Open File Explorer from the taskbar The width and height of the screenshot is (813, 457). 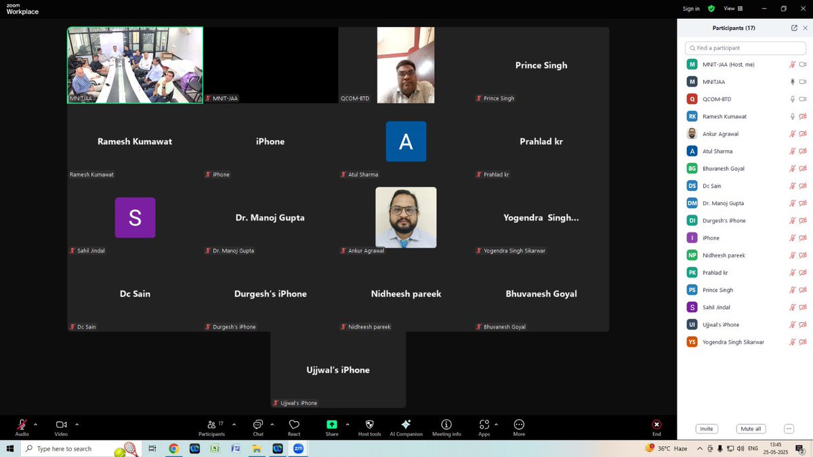click(x=257, y=448)
